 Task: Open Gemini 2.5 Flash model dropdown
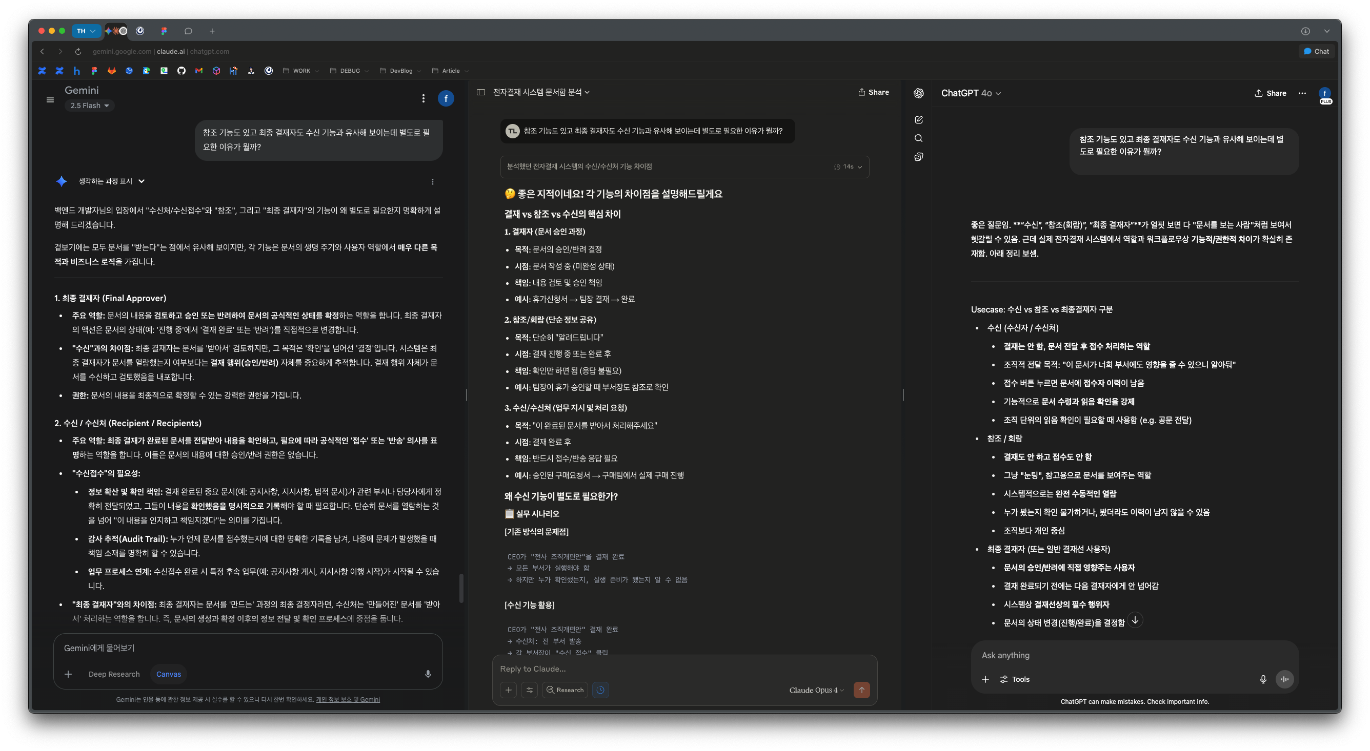(x=89, y=105)
